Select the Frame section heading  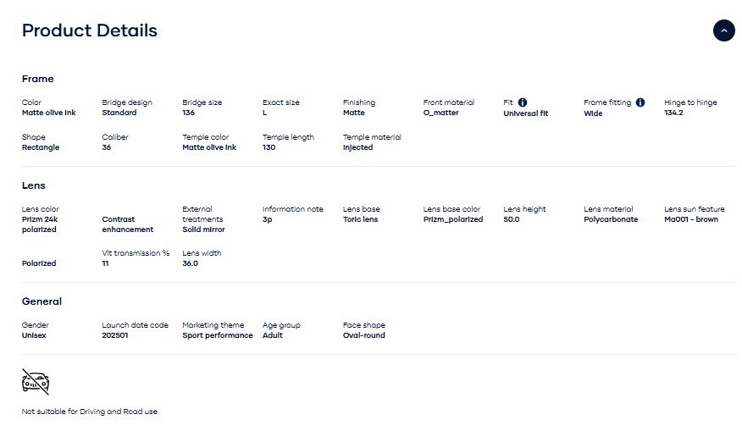click(x=37, y=79)
